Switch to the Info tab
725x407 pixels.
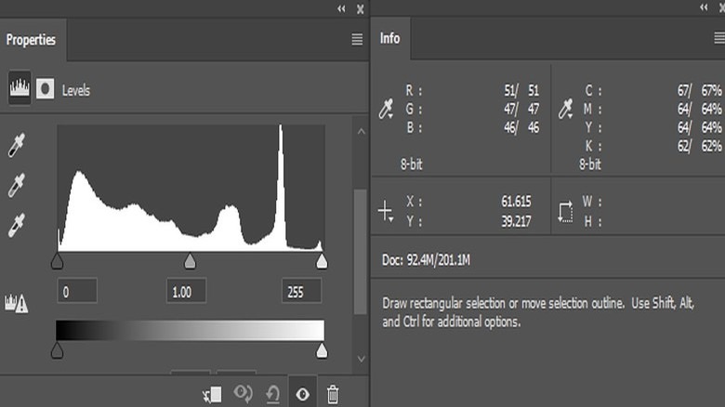coord(389,38)
